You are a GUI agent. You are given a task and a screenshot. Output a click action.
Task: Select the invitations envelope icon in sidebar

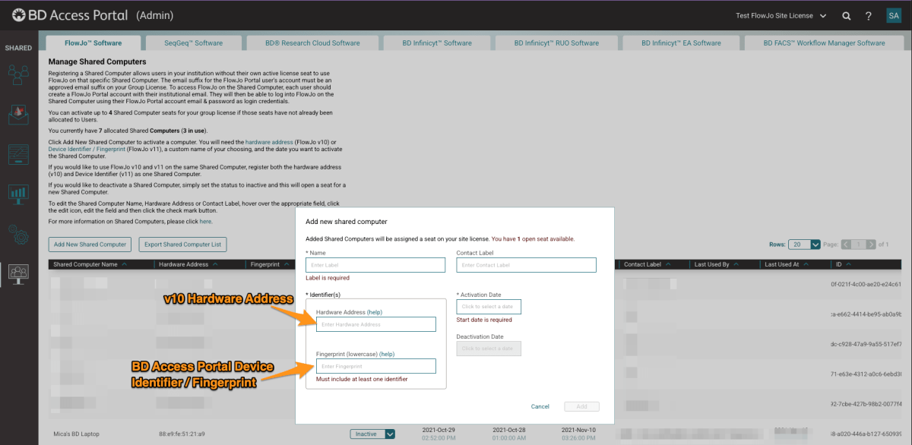(x=17, y=114)
